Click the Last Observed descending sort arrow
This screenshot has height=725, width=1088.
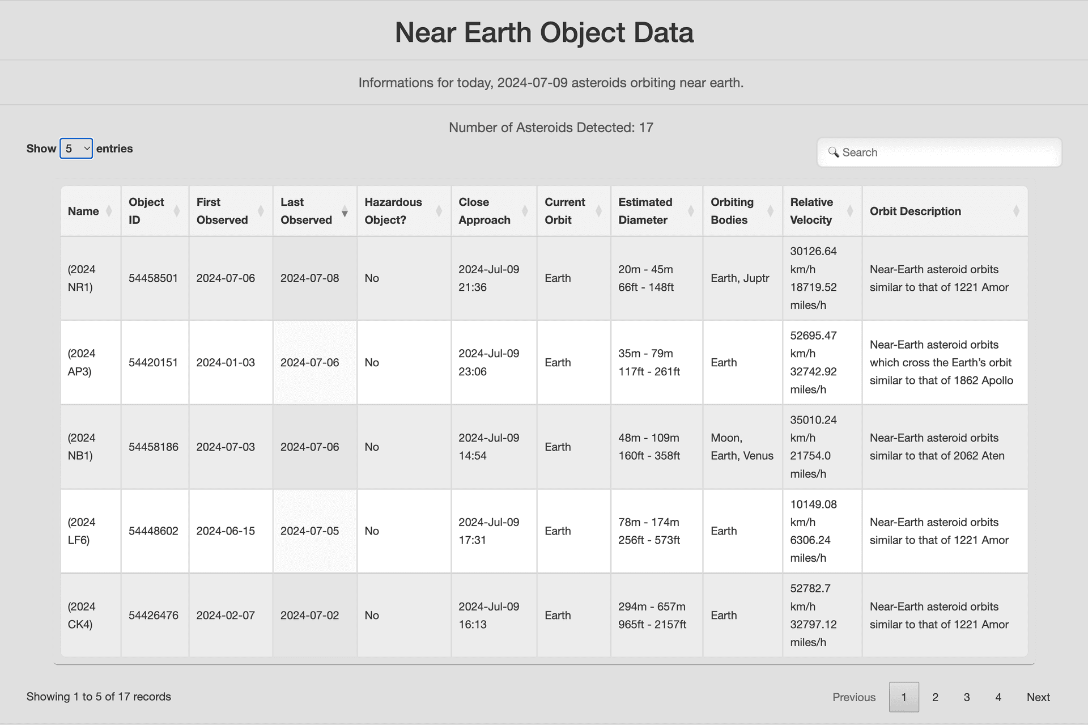(x=345, y=213)
